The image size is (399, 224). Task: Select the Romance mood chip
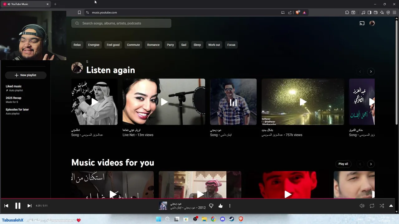point(153,45)
